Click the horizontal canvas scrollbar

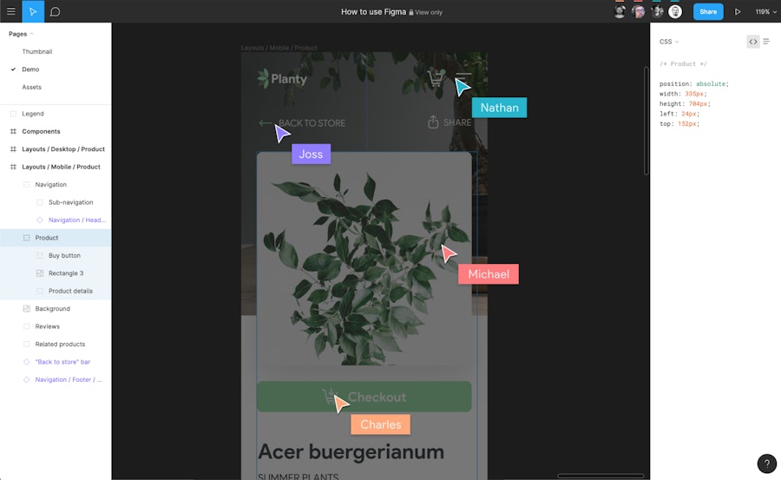[x=601, y=476]
